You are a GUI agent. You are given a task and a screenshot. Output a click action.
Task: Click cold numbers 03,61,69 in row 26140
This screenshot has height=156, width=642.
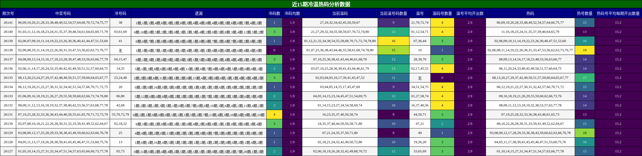(x=120, y=32)
